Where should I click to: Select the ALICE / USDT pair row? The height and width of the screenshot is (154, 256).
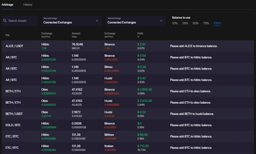pos(14,46)
